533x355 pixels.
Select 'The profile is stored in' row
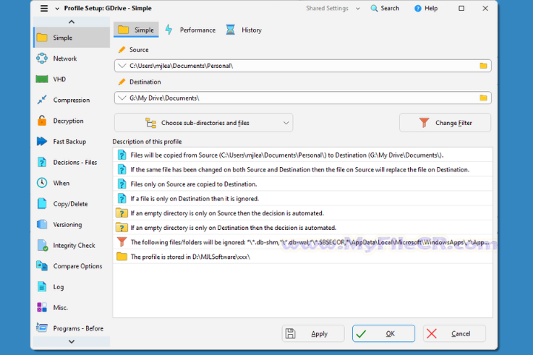click(x=303, y=257)
